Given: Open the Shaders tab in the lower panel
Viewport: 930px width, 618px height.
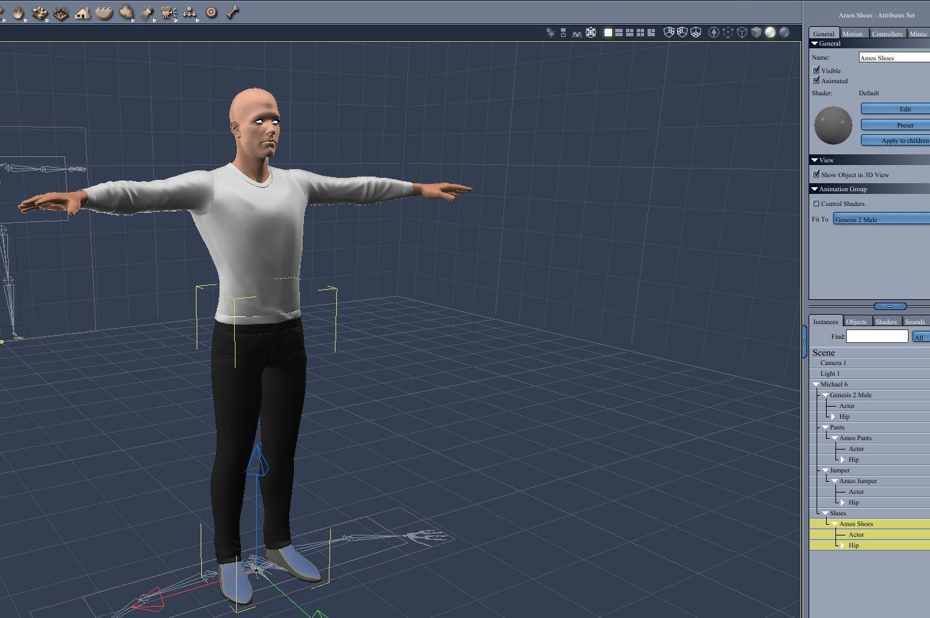Looking at the screenshot, I should point(886,321).
